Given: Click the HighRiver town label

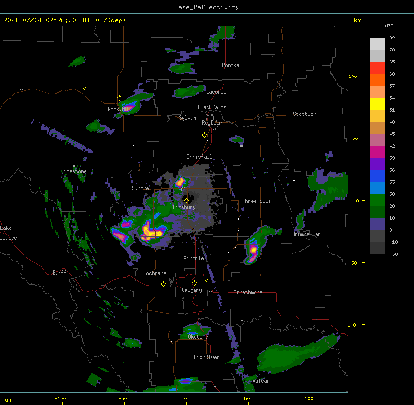Looking at the screenshot, I should click(x=207, y=357).
